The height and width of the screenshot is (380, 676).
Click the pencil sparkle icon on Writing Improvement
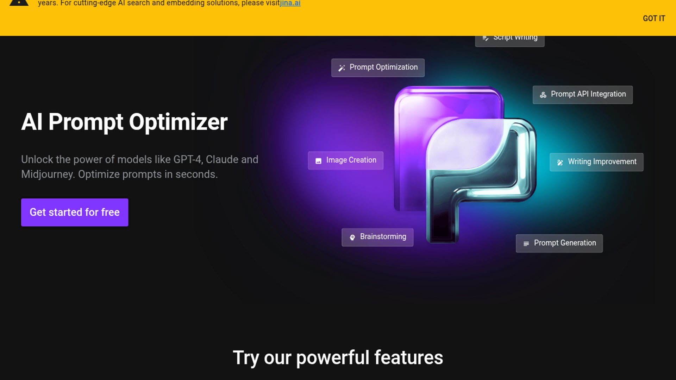click(560, 162)
